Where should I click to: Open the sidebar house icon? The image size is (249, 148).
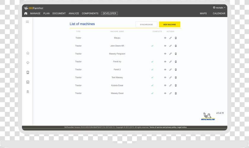(x=28, y=53)
